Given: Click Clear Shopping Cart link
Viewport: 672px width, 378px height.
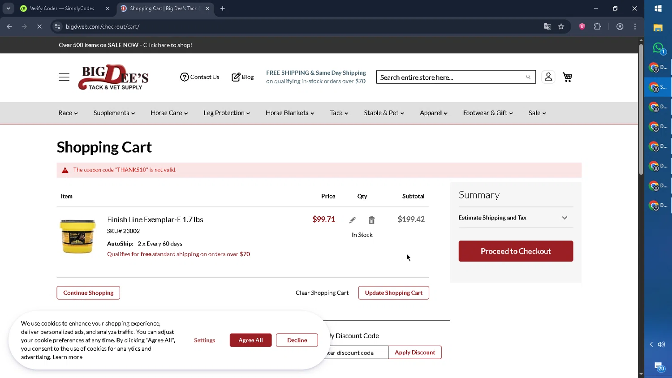Looking at the screenshot, I should [x=322, y=293].
